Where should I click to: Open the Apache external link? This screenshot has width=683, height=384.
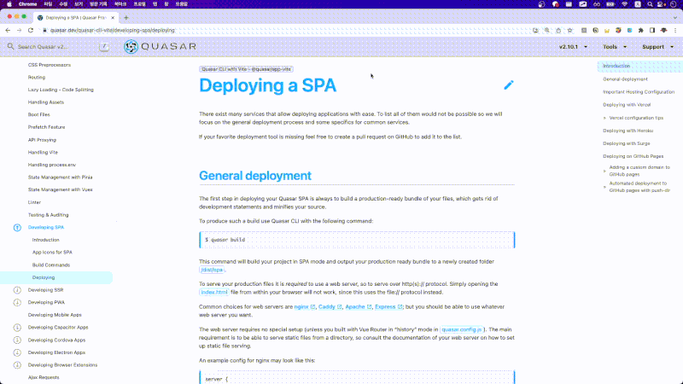click(x=359, y=307)
